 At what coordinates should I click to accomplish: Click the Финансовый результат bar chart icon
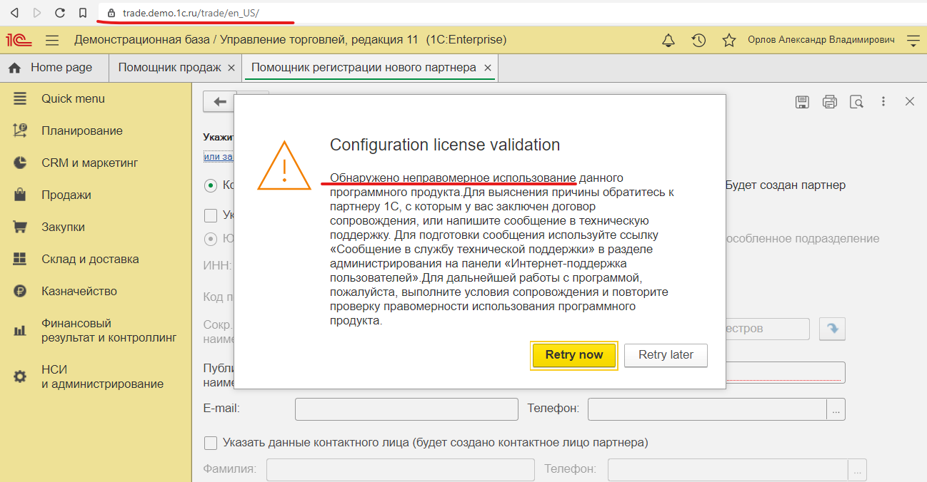pyautogui.click(x=19, y=330)
